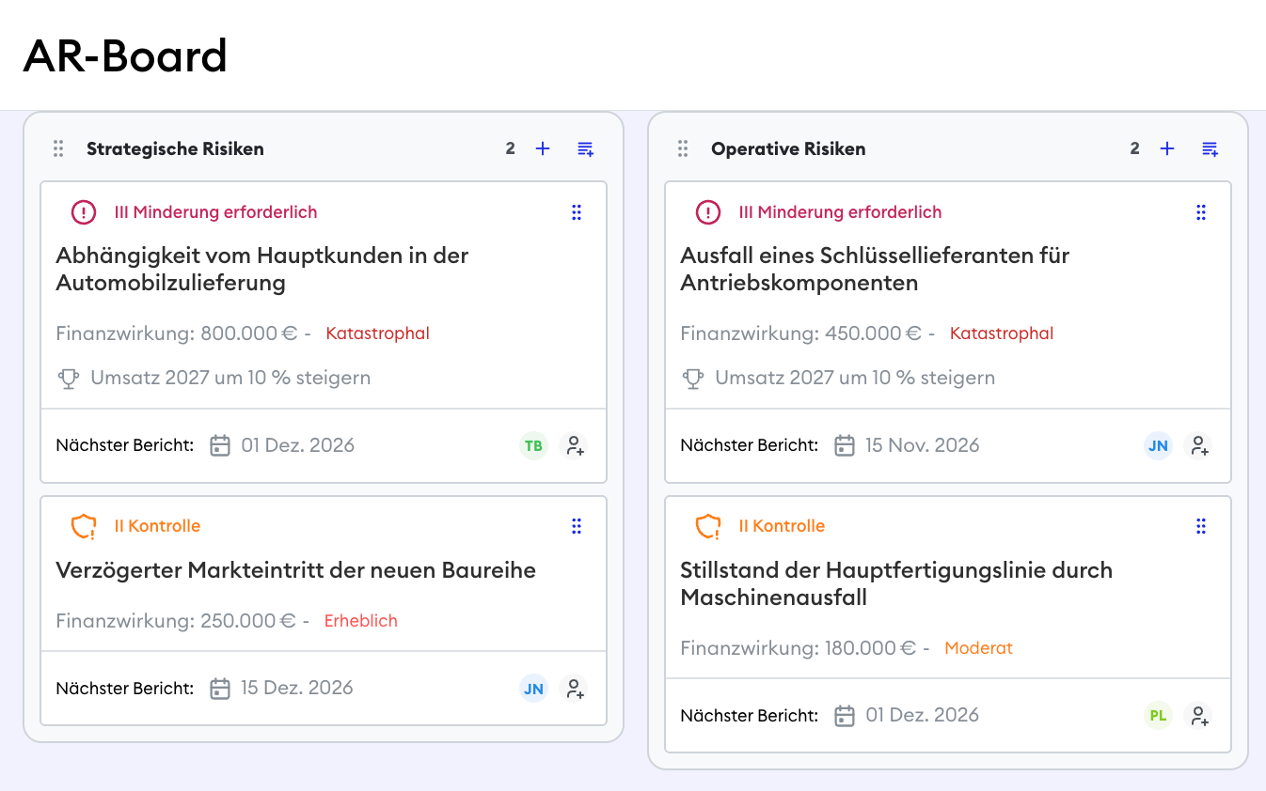Screen dimensions: 1266x791
Task: Assign a person to the Verzögerter Markteintritt card
Action: pos(574,689)
